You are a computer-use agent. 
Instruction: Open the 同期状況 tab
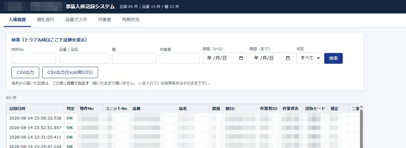point(131,20)
